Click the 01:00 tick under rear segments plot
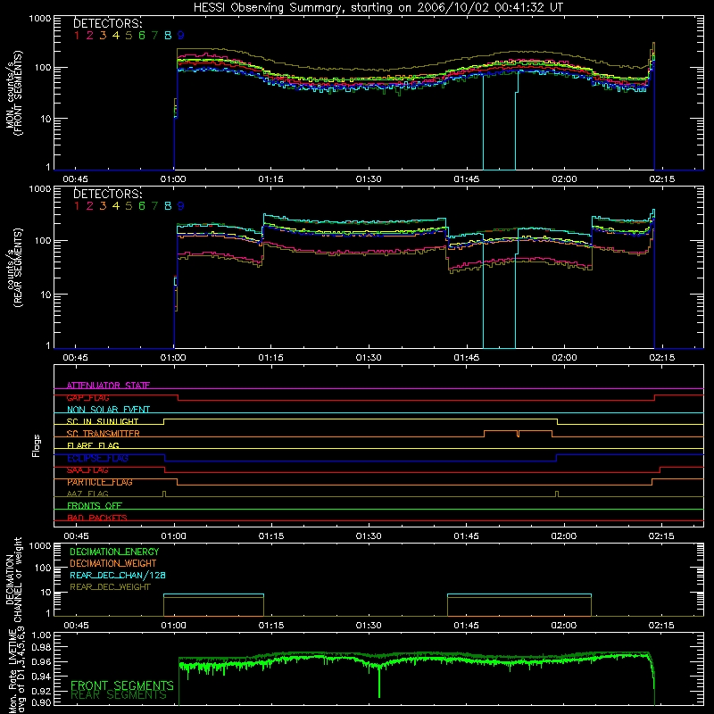Viewport: 714px width, 714px height. 173,358
